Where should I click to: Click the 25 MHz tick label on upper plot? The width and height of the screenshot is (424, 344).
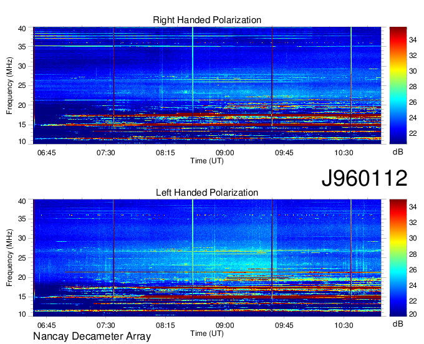pos(22,85)
